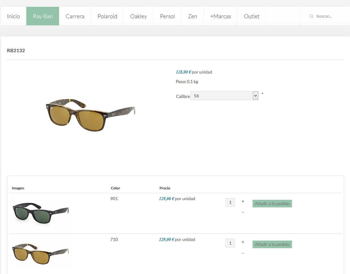Visit the Outlet section
The image size is (350, 274).
point(251,16)
